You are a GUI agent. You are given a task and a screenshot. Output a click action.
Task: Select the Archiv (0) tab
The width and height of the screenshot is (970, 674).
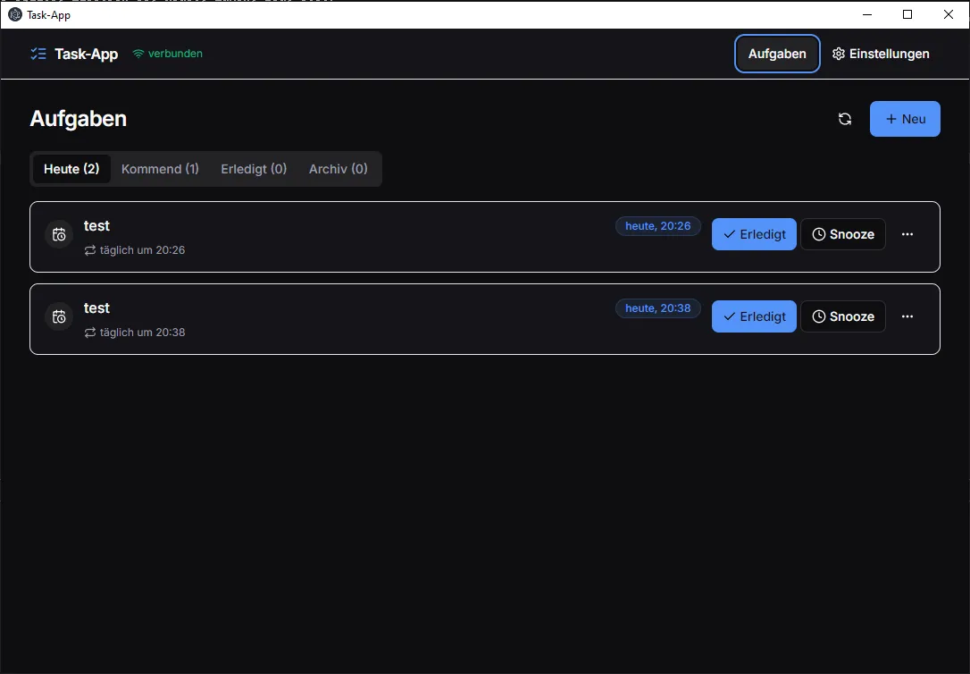[339, 169]
